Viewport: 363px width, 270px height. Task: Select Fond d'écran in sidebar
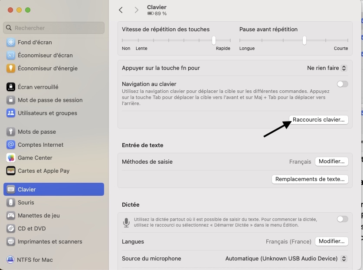click(54, 42)
